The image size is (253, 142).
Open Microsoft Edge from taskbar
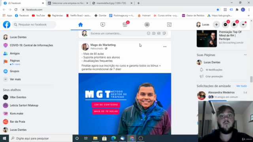click(113, 138)
